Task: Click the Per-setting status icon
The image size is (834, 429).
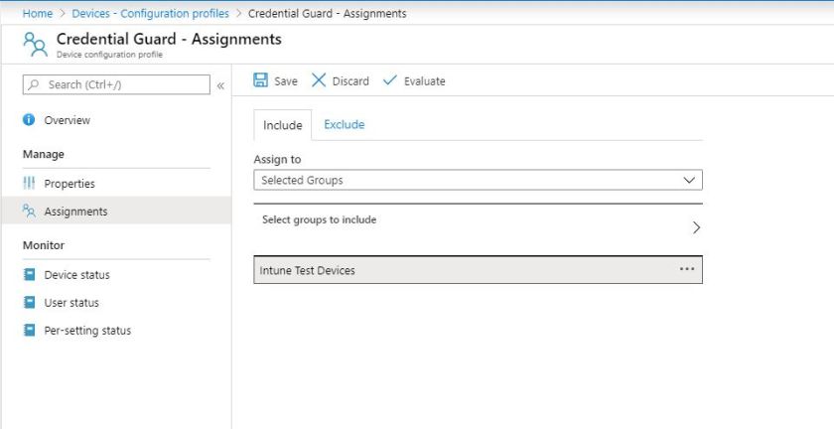Action: click(29, 331)
